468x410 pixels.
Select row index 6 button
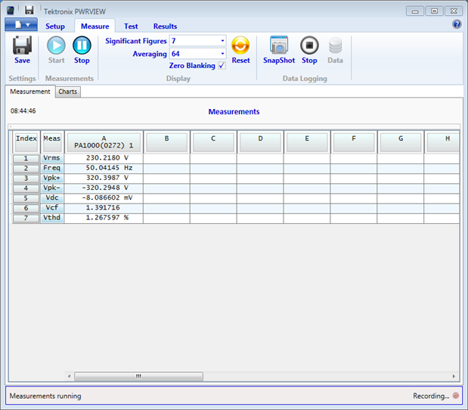tap(26, 208)
